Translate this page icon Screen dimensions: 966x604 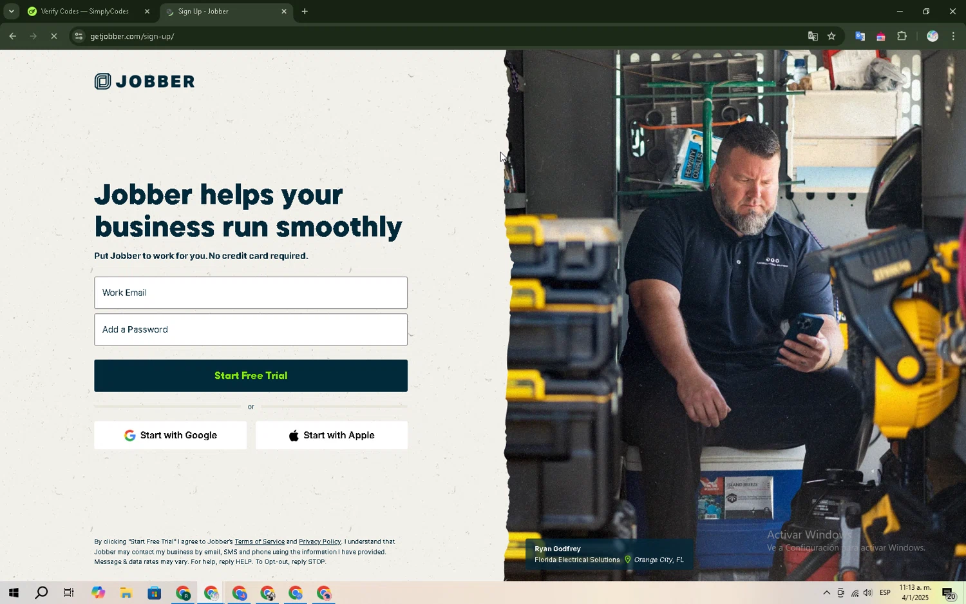click(x=813, y=37)
